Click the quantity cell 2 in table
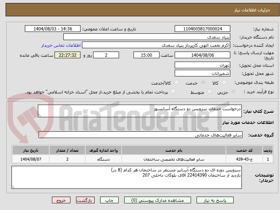Viewport: 280px width, 210px height. [67, 159]
